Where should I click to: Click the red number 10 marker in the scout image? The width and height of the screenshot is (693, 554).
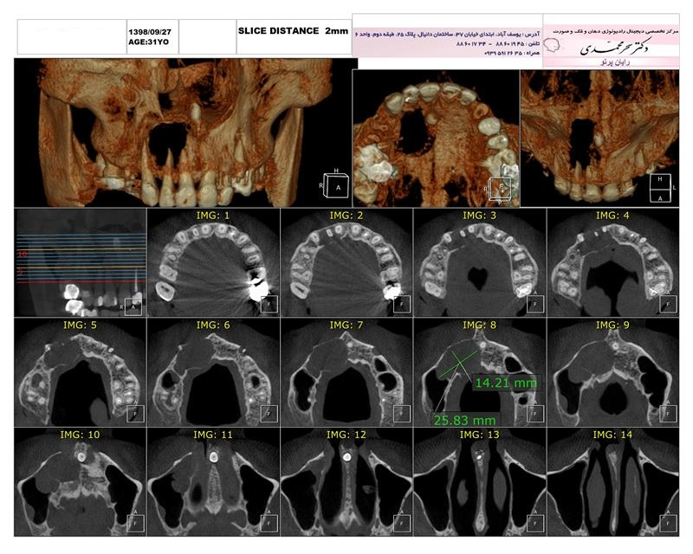tap(23, 254)
